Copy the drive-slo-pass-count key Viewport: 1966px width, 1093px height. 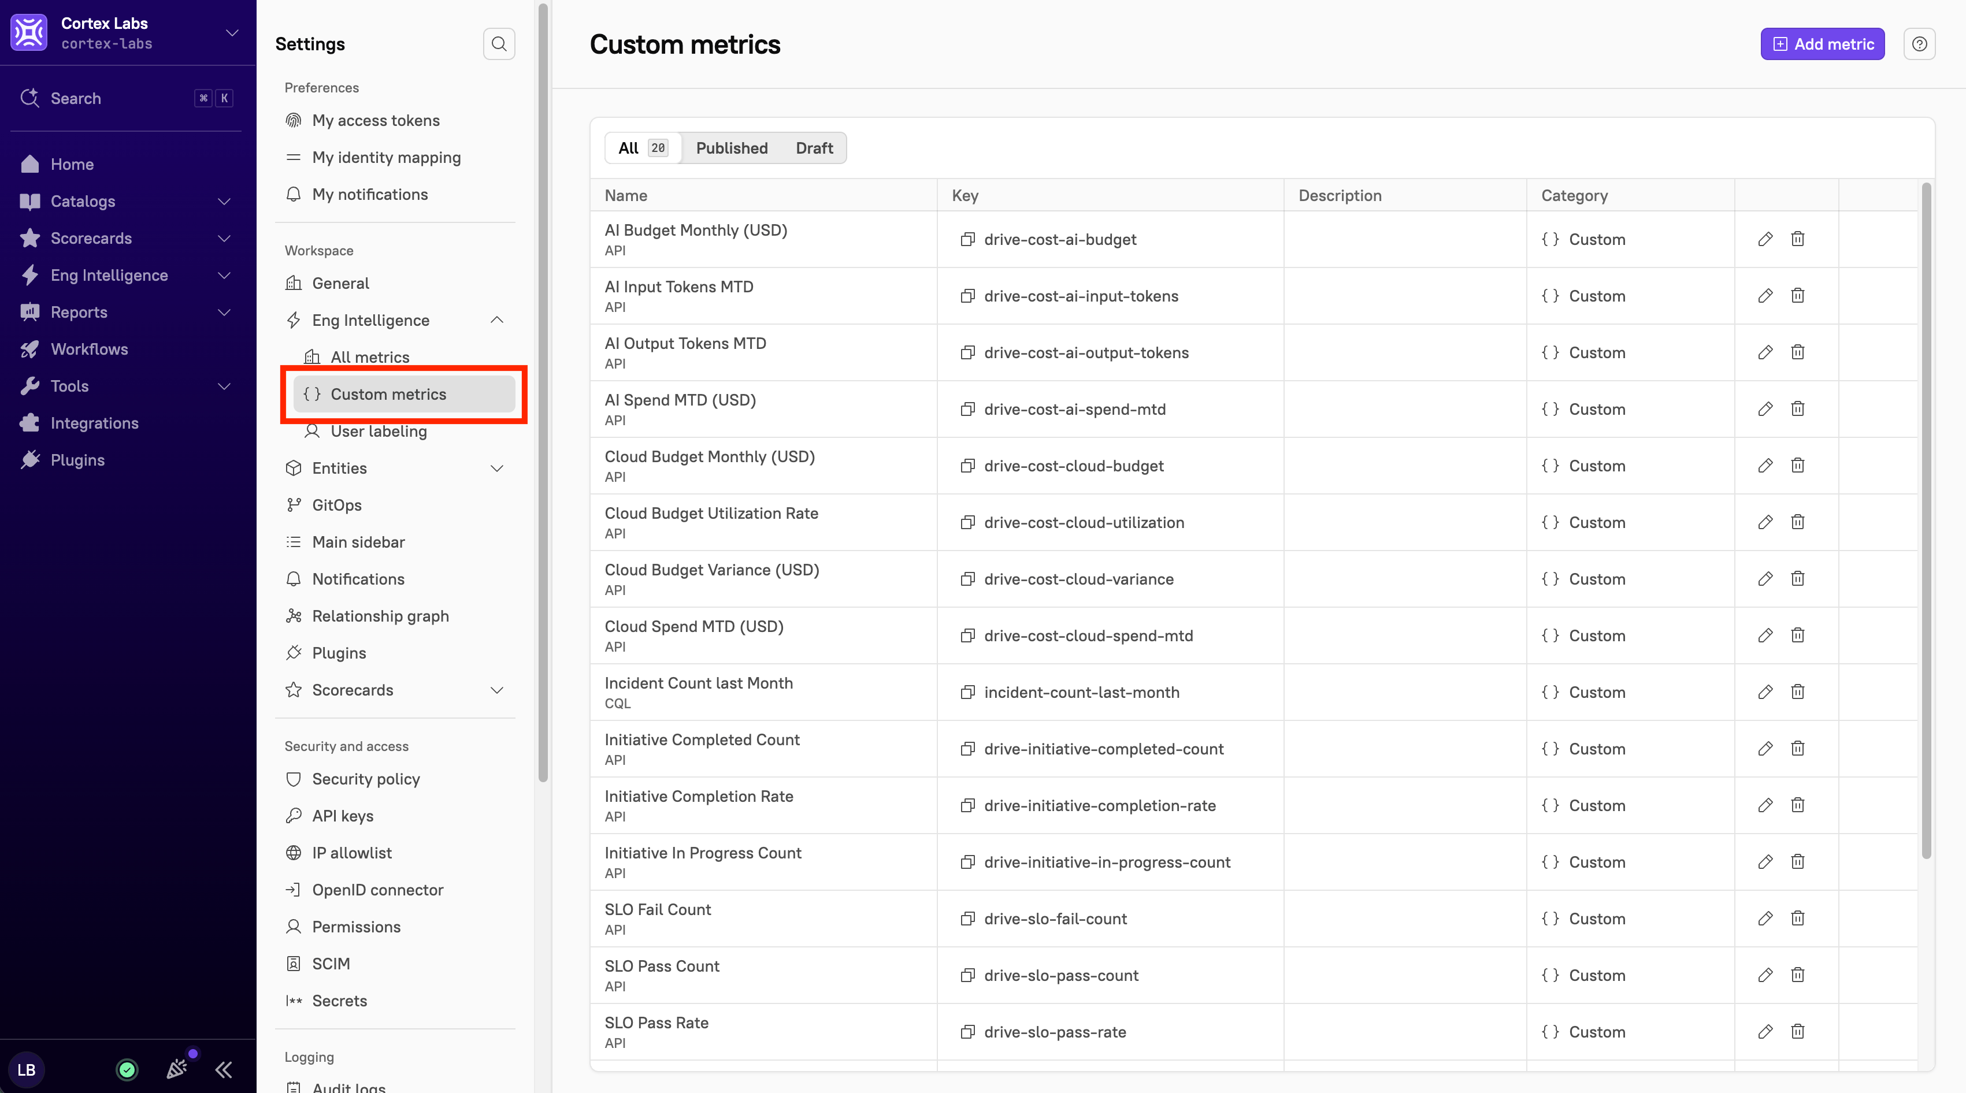tap(967, 975)
